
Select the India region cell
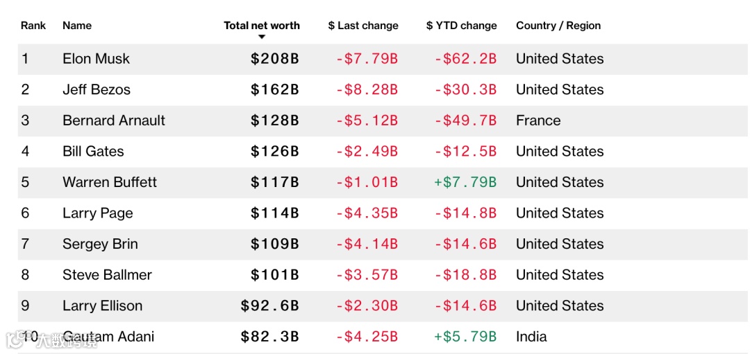coord(531,337)
